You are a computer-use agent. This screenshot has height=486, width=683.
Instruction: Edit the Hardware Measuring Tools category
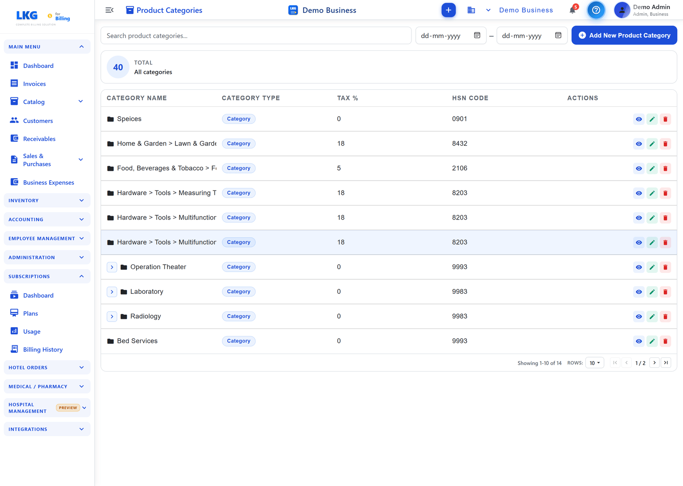652,193
